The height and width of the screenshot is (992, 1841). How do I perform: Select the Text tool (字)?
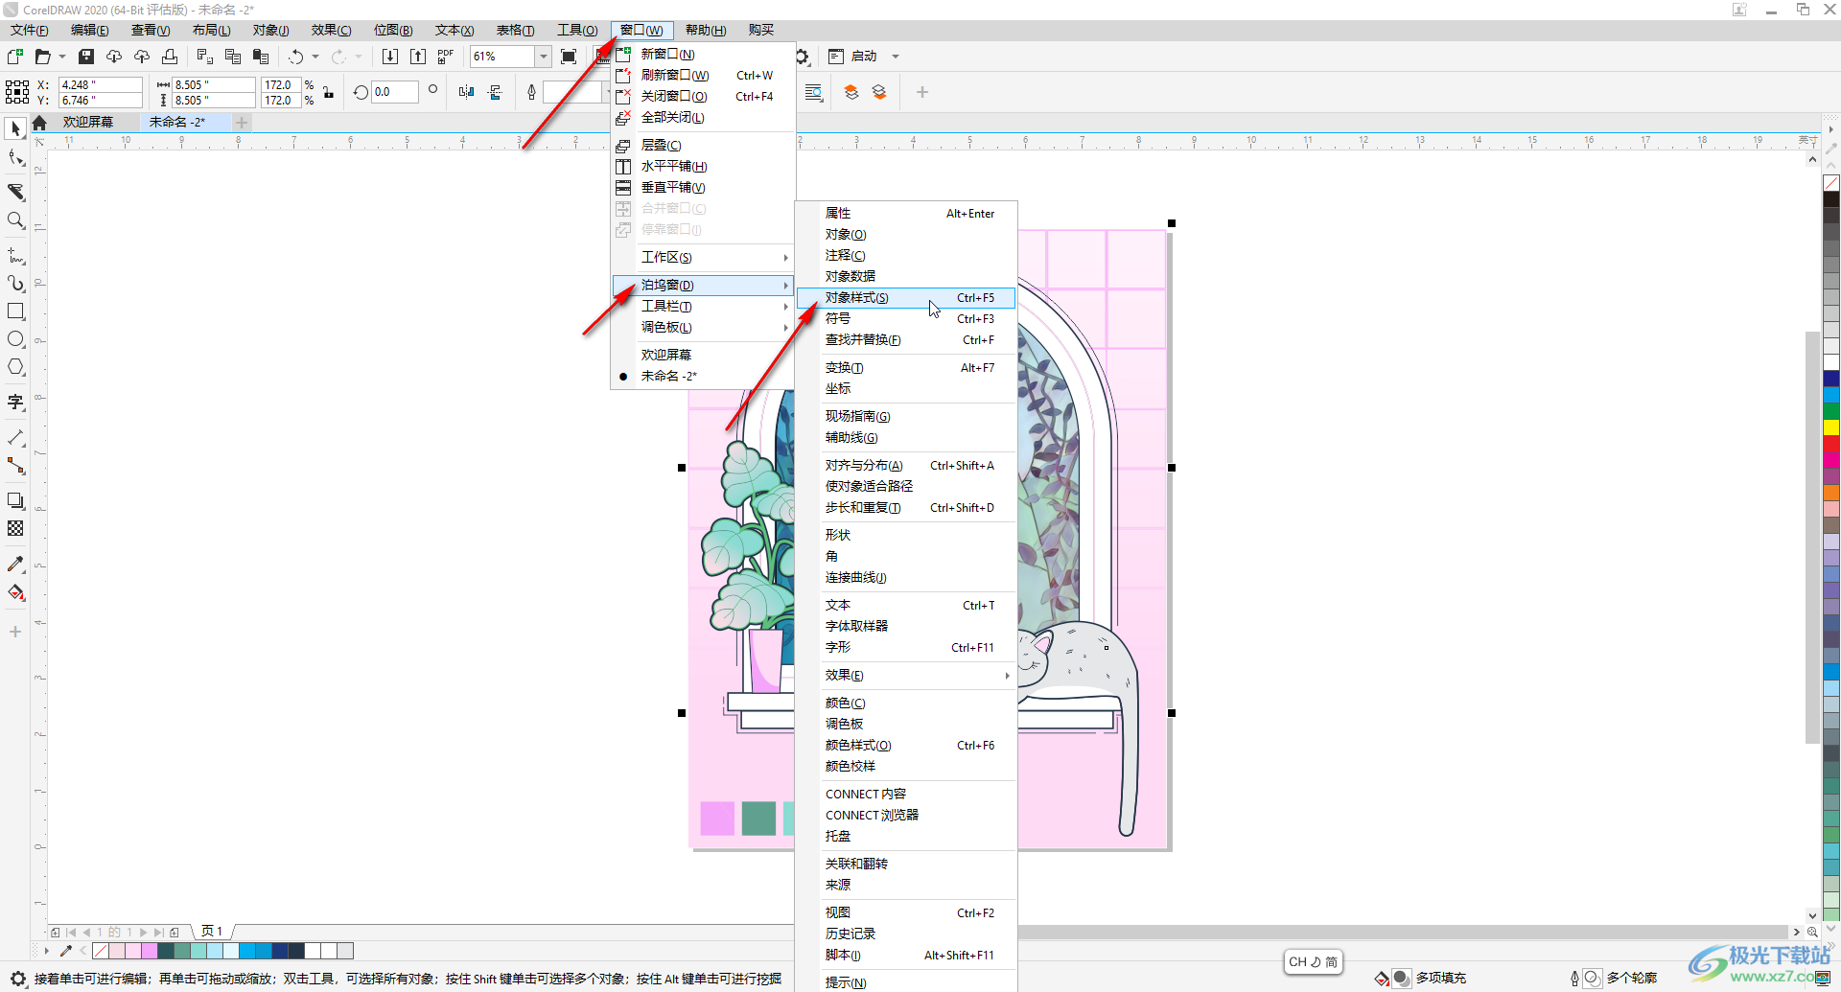click(x=15, y=402)
